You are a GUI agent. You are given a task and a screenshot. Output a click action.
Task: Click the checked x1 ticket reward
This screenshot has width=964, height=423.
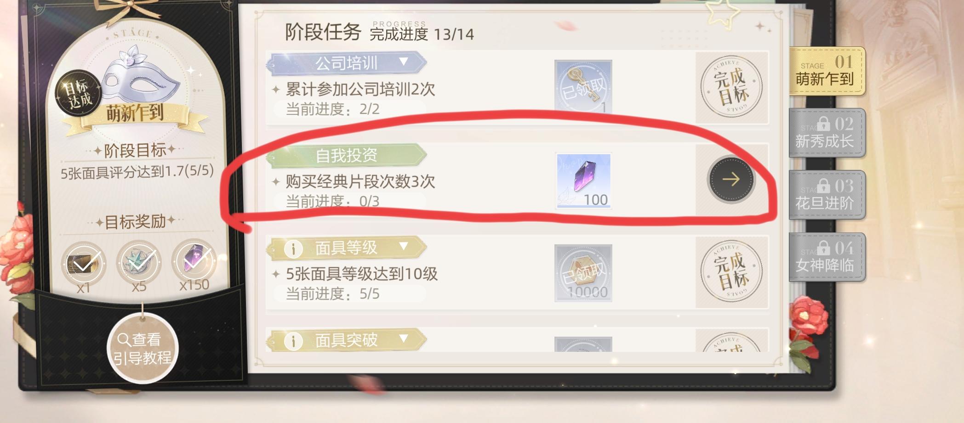[x=83, y=264]
